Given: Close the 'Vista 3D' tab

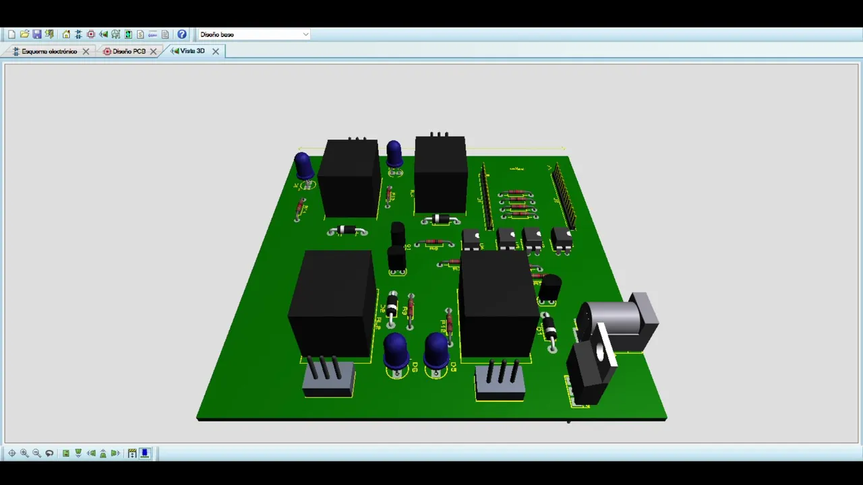Looking at the screenshot, I should pyautogui.click(x=216, y=51).
